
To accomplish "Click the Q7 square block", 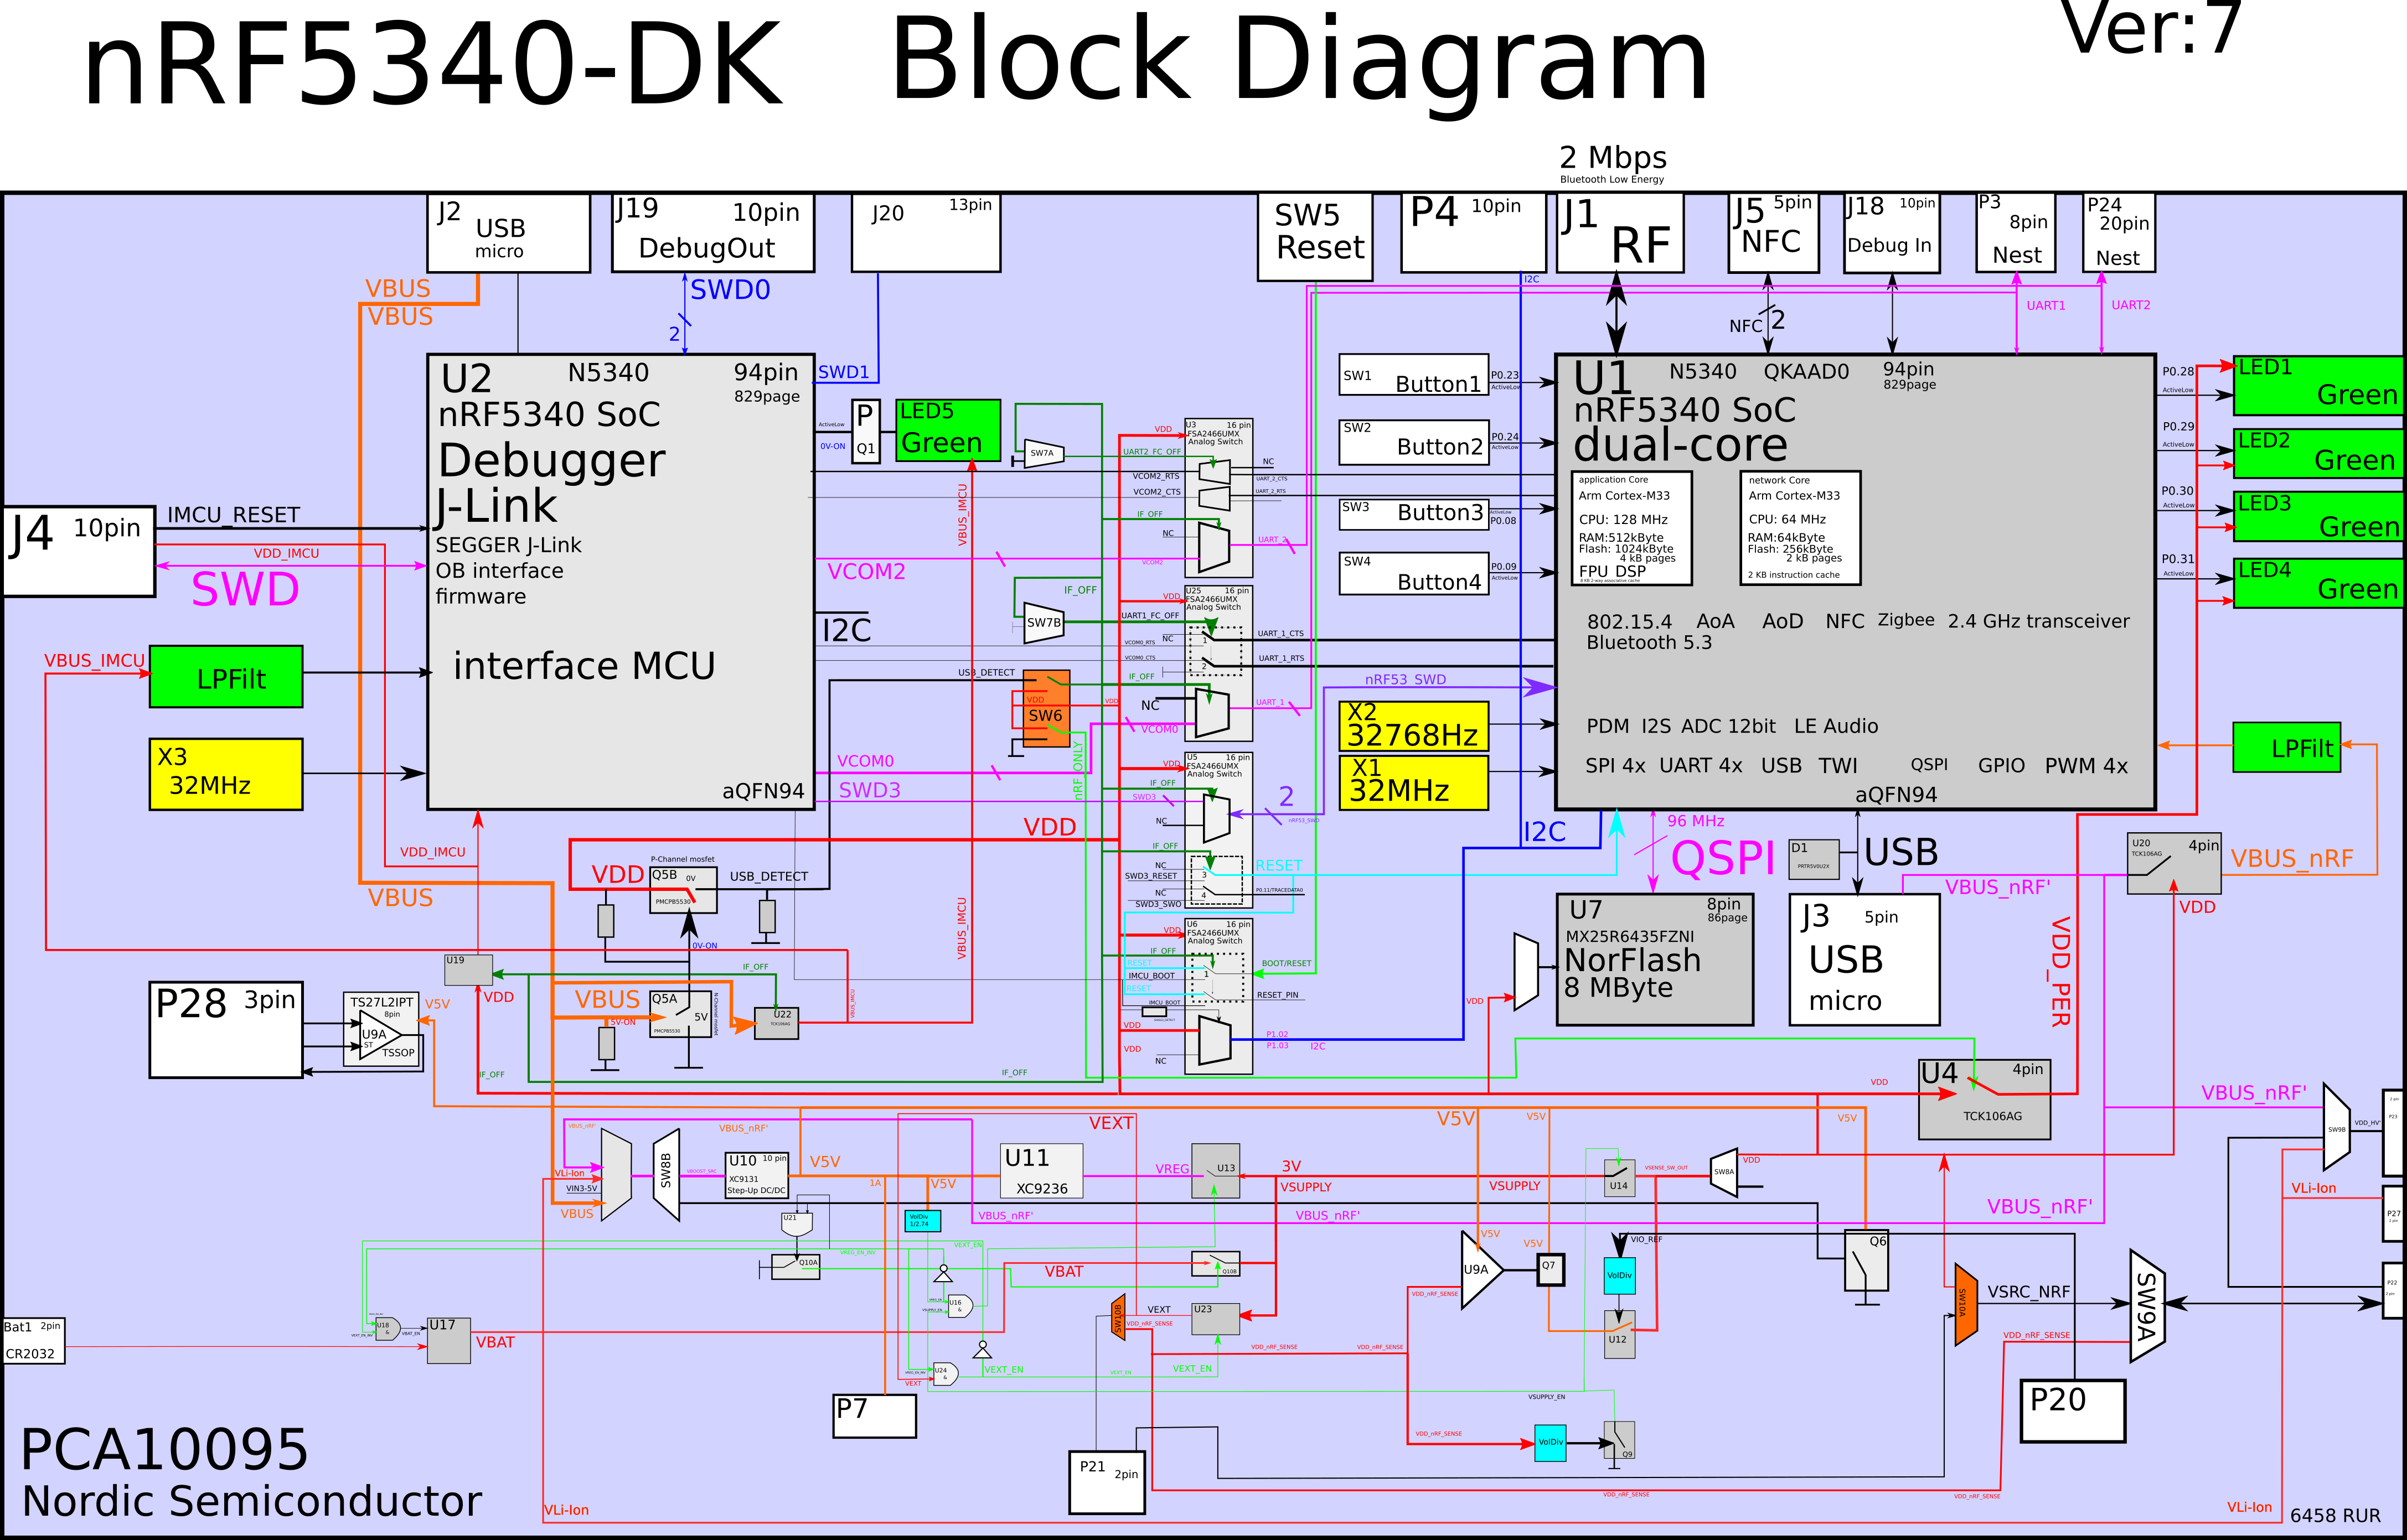I will [1549, 1269].
